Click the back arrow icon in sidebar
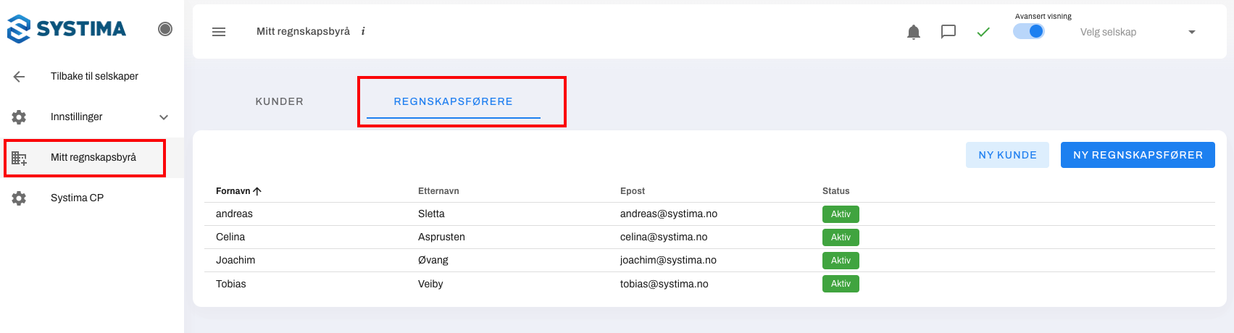1234x333 pixels. [20, 76]
